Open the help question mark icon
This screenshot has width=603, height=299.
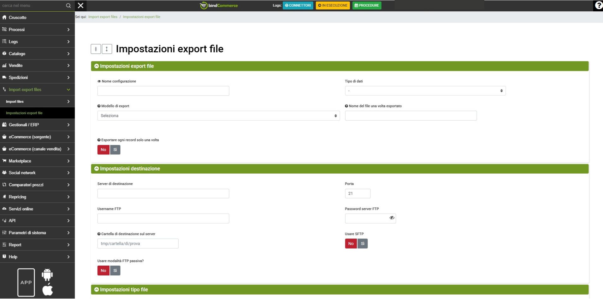(598, 6)
